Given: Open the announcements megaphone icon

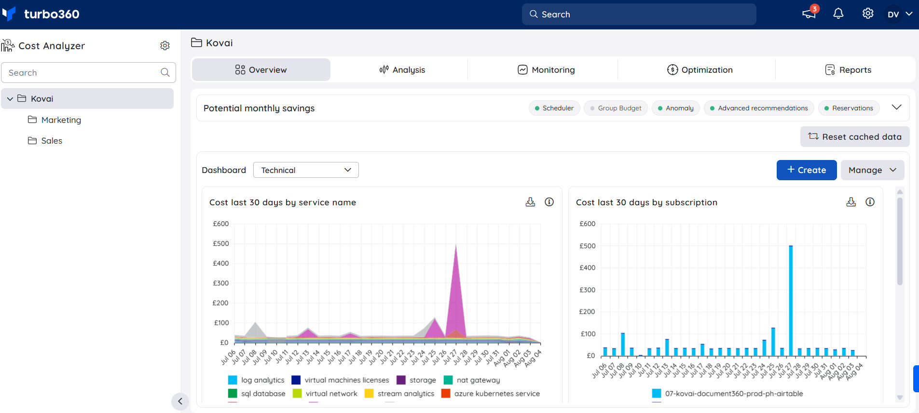Looking at the screenshot, I should (809, 14).
